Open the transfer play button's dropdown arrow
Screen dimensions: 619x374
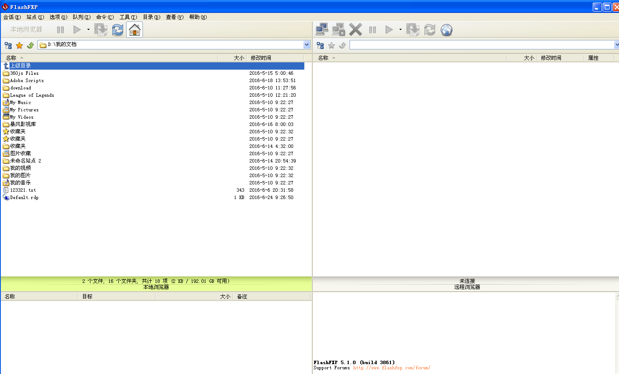[88, 29]
